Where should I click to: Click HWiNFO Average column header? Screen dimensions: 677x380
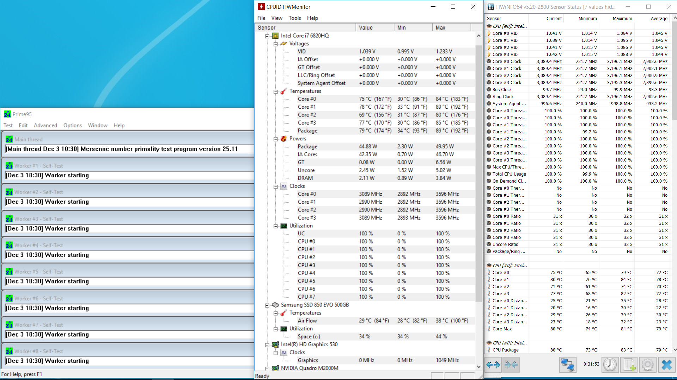652,18
